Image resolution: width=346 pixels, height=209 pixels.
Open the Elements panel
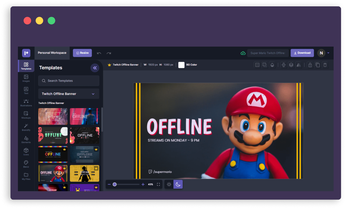[x=26, y=140]
